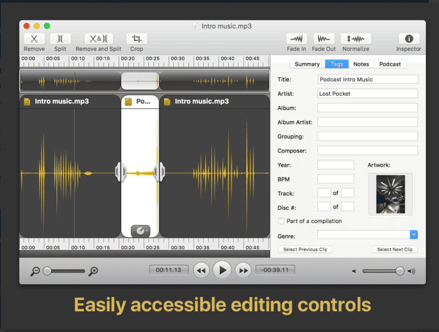Rewind the playback
This screenshot has height=332, width=439.
(201, 270)
